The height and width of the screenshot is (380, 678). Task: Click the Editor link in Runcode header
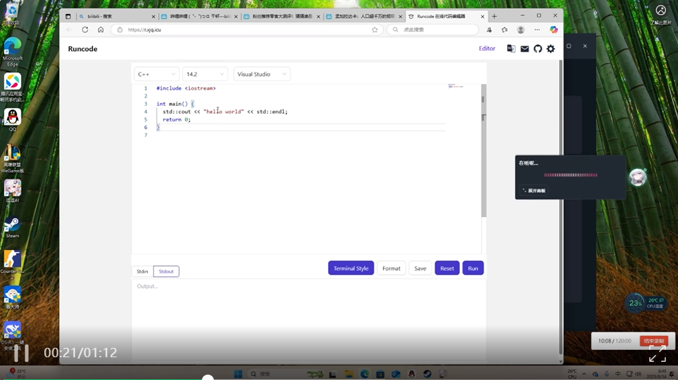(487, 48)
